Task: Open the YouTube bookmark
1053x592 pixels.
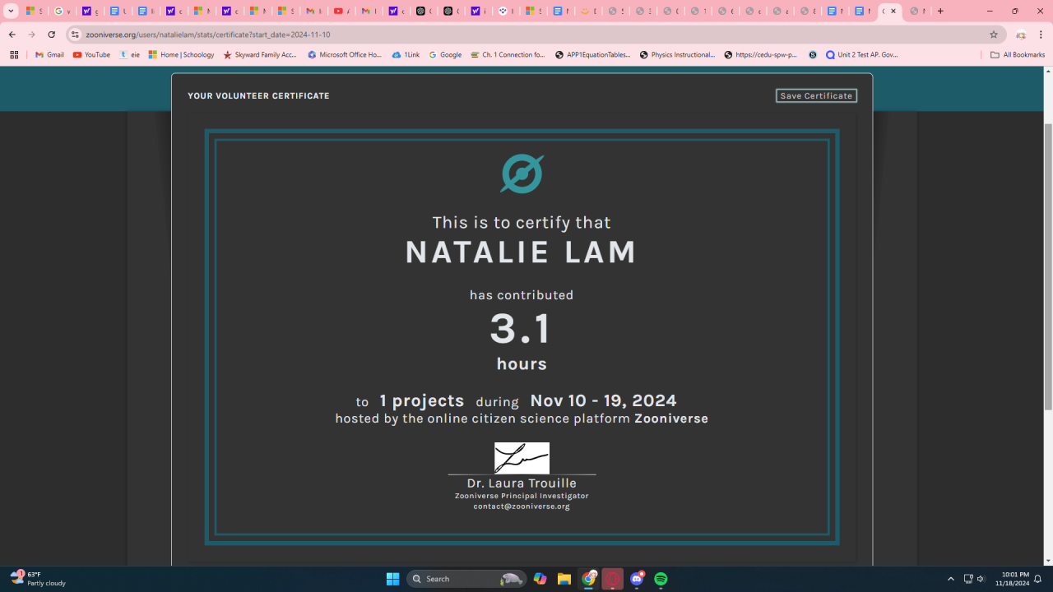Action: pyautogui.click(x=91, y=55)
